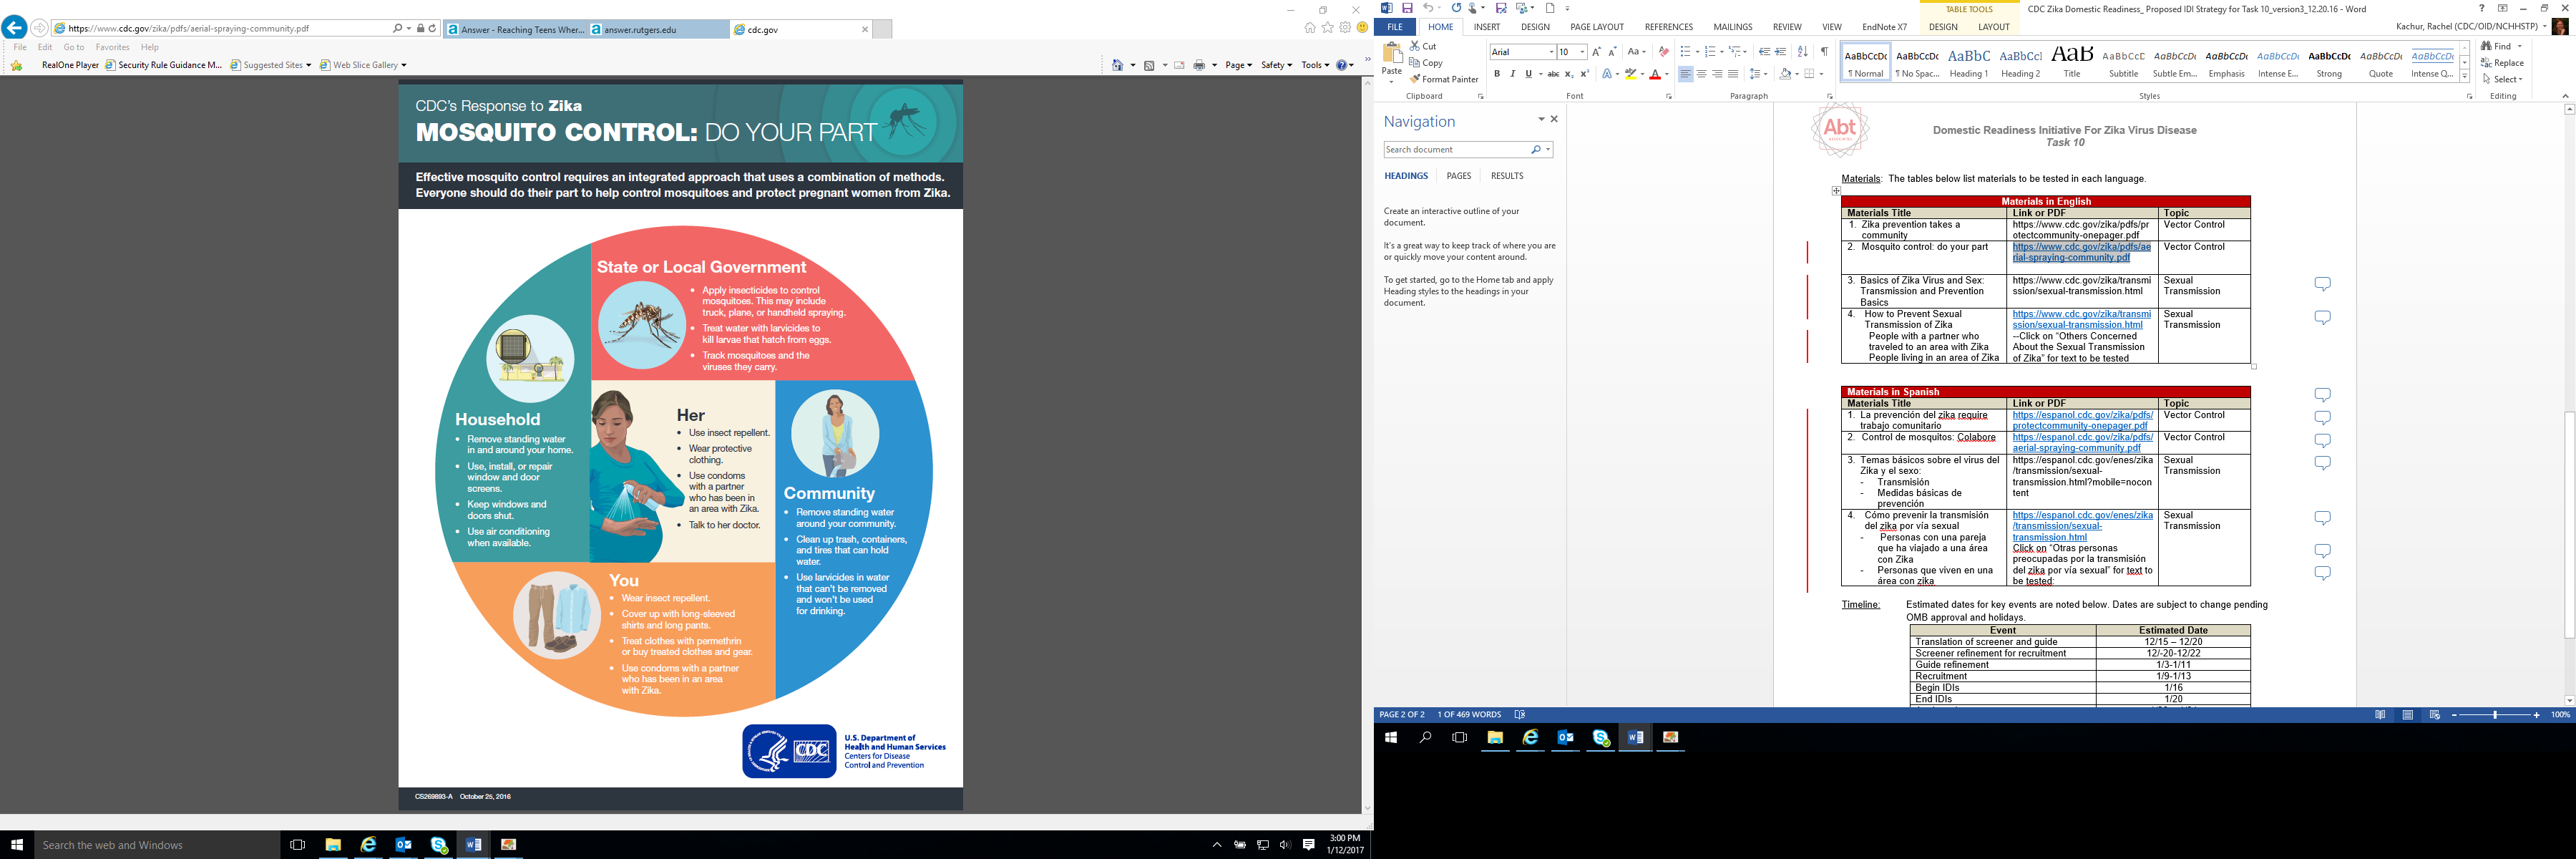
Task: Apply the Heading 1 style
Action: coord(1968,62)
